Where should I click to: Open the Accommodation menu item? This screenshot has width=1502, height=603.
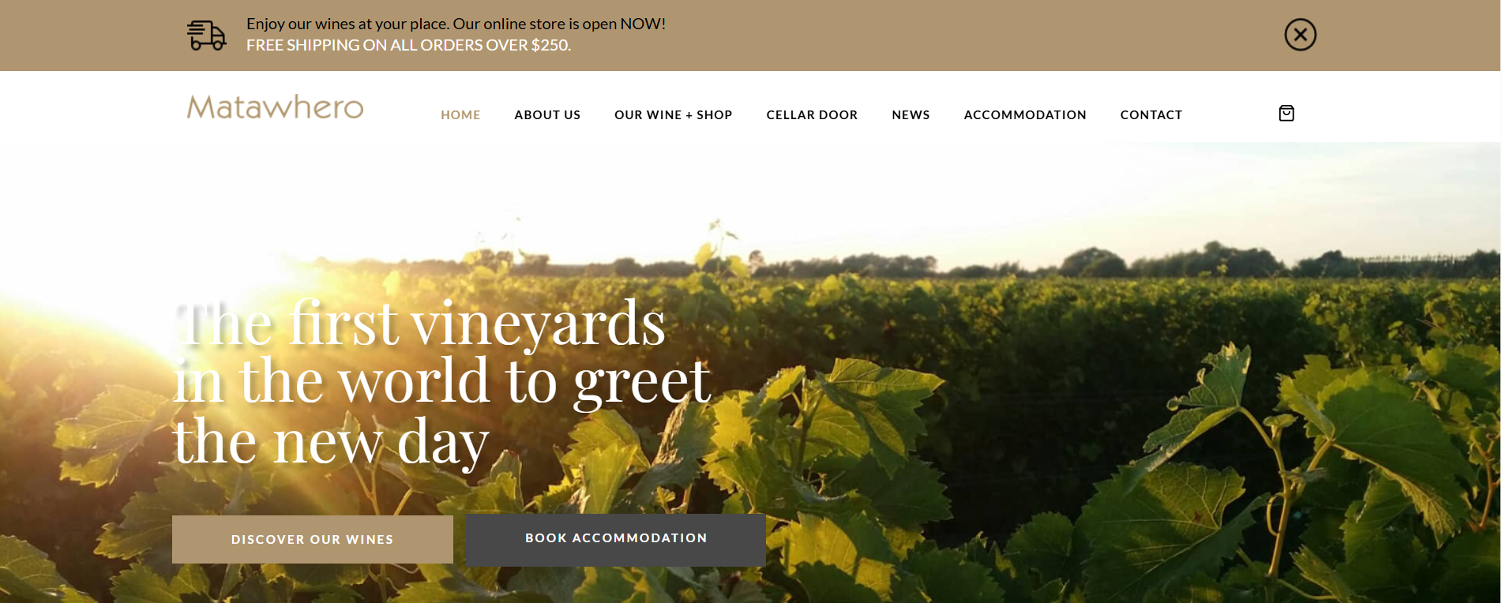[x=1025, y=115]
